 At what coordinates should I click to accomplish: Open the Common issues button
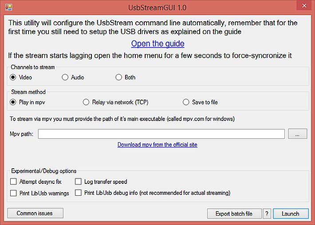(35, 213)
